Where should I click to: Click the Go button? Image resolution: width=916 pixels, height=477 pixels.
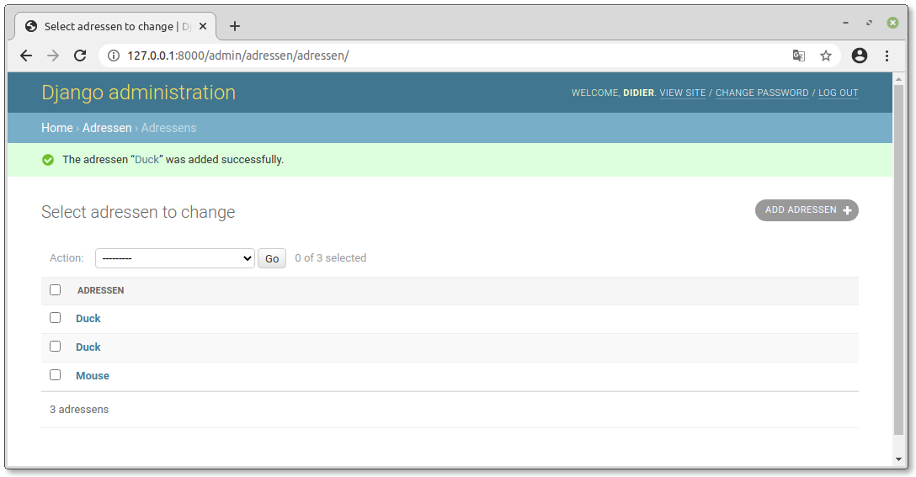pos(272,258)
